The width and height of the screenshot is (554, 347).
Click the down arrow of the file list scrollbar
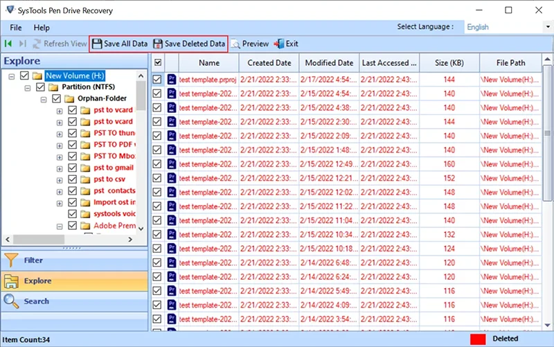point(547,325)
